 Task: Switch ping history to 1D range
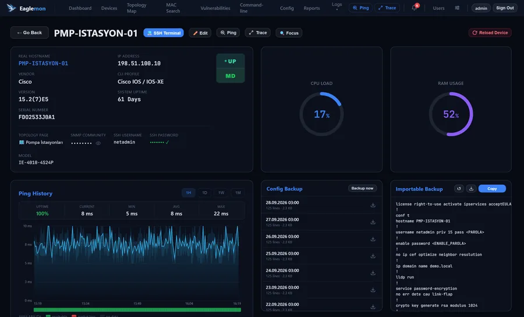(204, 193)
